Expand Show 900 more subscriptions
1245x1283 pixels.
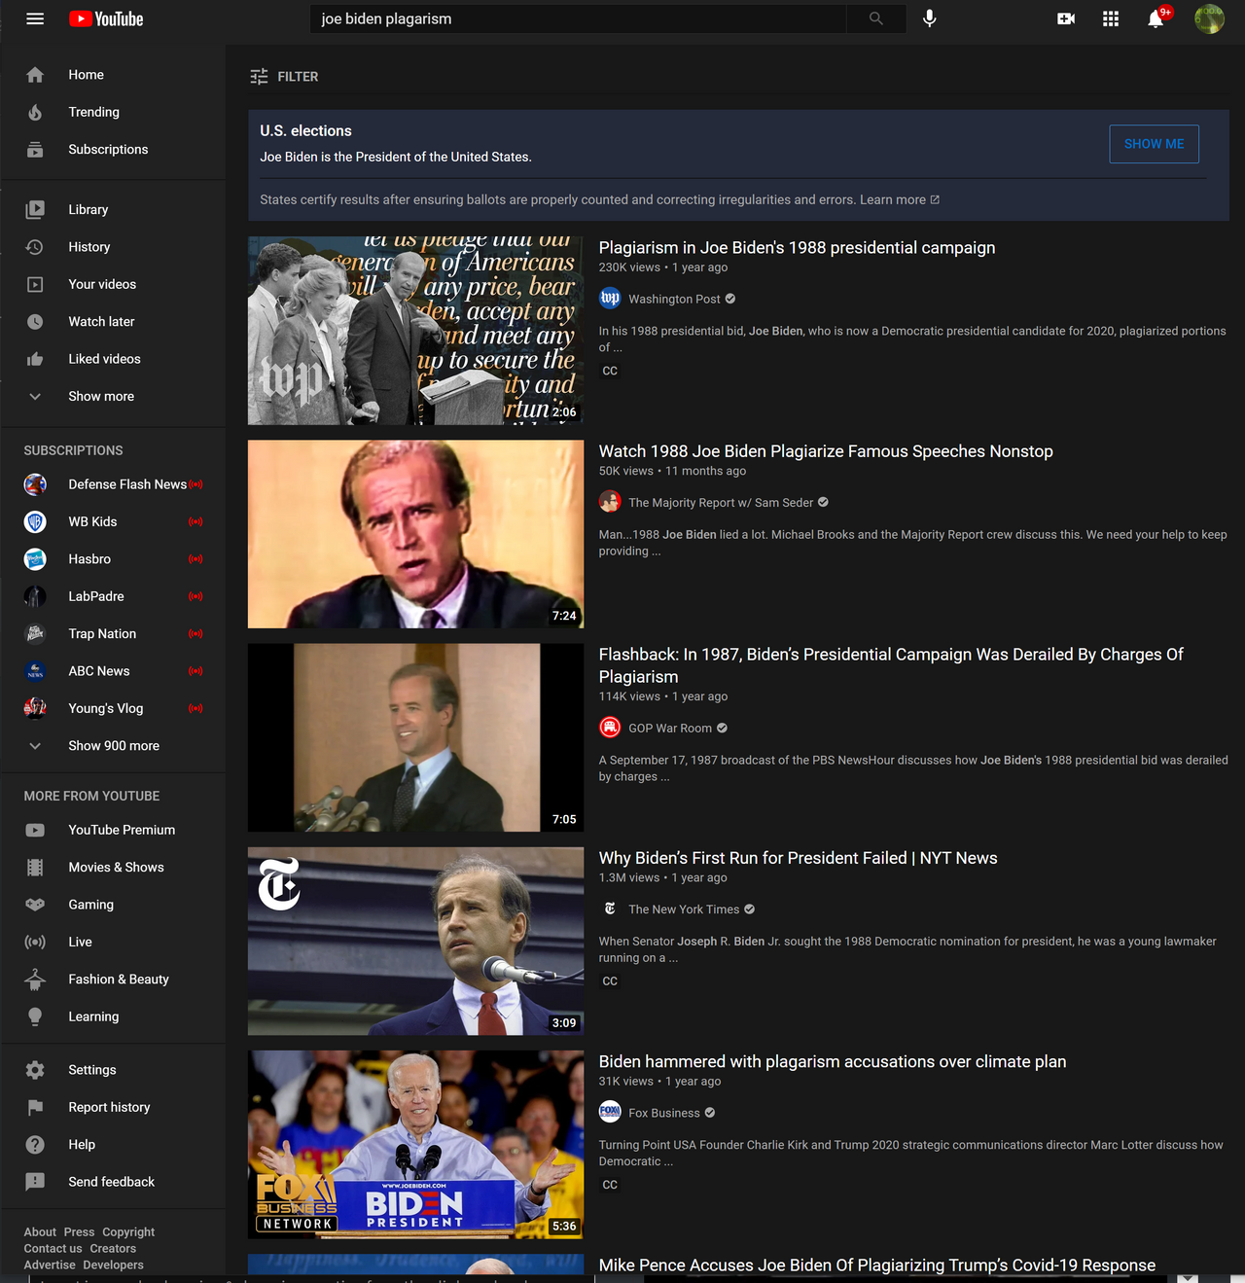click(x=113, y=745)
